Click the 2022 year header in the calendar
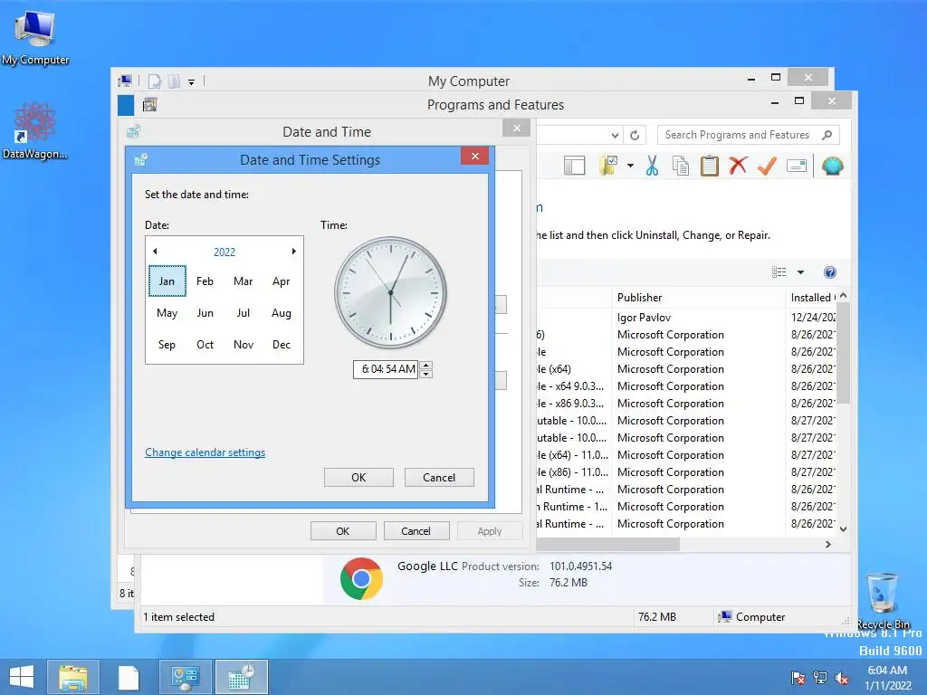The image size is (927, 695). pos(225,252)
